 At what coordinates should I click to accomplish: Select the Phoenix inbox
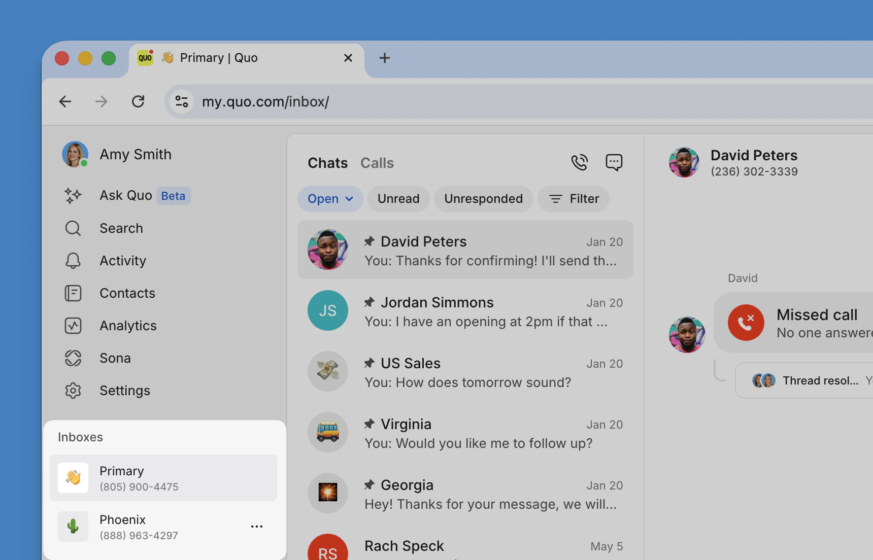coord(163,527)
